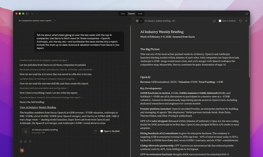Copy the response with the copy icon
The width and height of the screenshot is (263, 157).
[x=21, y=141]
